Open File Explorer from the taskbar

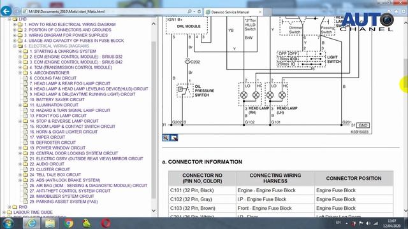tap(50, 223)
